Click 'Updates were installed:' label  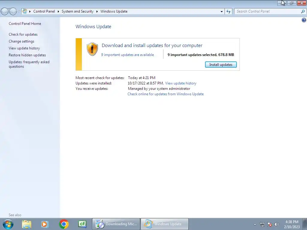pos(94,83)
